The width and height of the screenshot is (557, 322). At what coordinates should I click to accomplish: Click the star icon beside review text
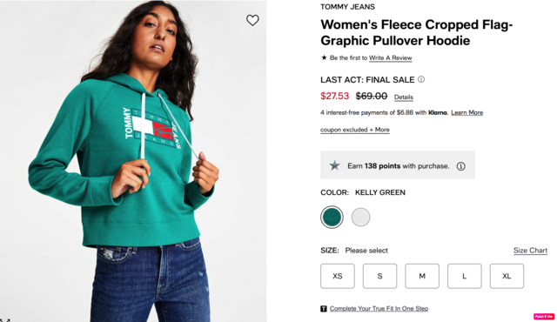pos(324,57)
